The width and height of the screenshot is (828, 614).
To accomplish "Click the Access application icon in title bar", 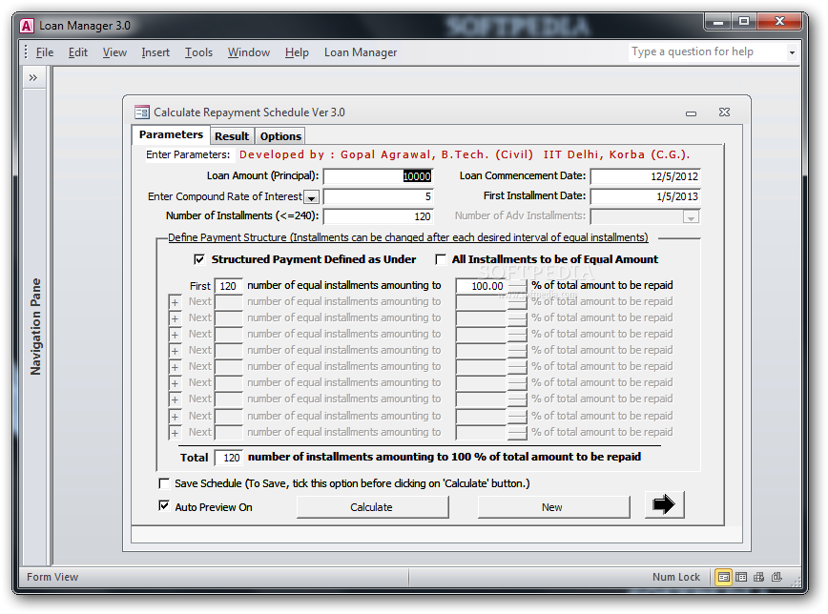I will 27,26.
